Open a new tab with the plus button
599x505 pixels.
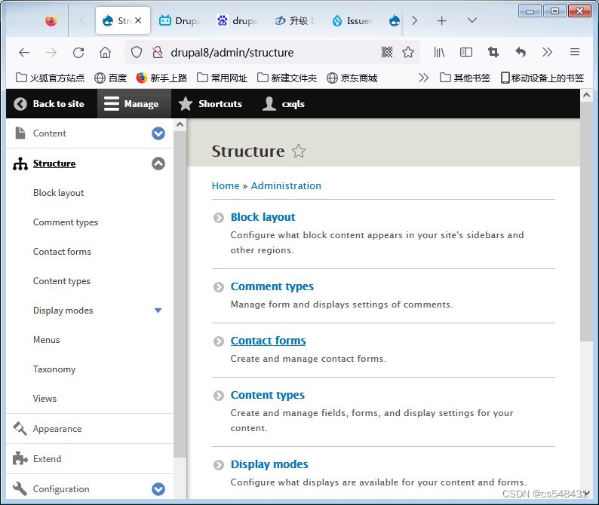[441, 20]
